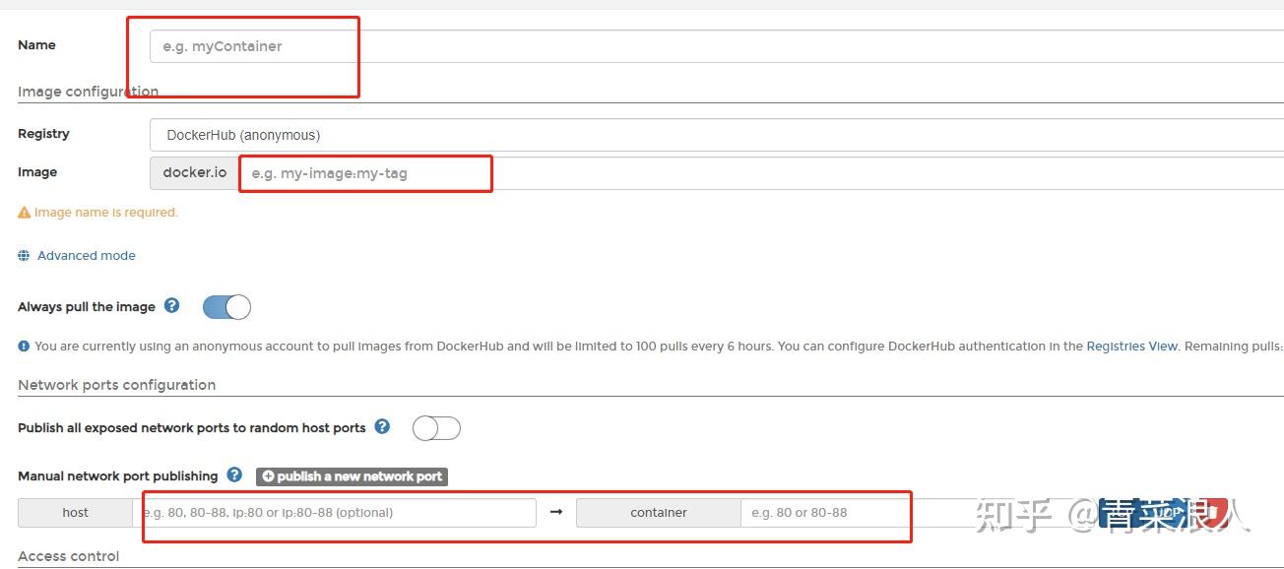Viewport: 1284px width, 569px height.
Task: Click the container port side selector
Action: point(660,512)
